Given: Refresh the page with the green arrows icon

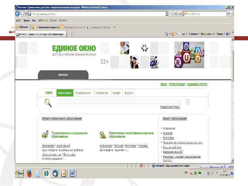Looking at the screenshot, I should [176, 14].
